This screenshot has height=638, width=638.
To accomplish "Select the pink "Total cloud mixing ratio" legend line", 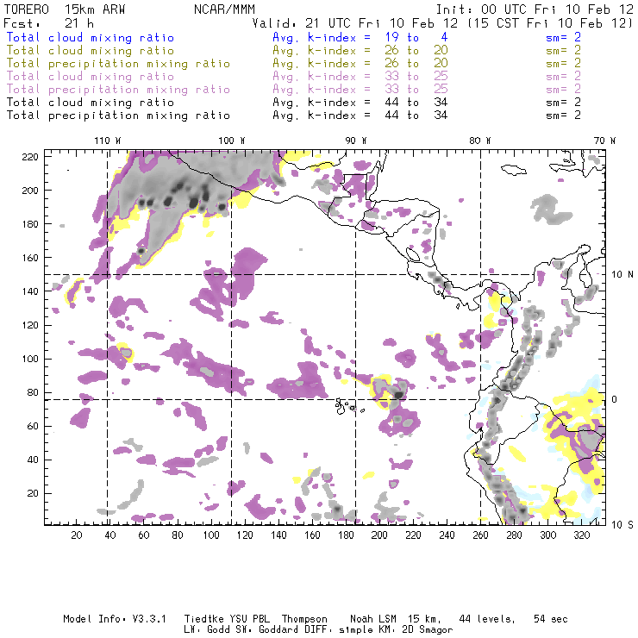I will click(91, 77).
